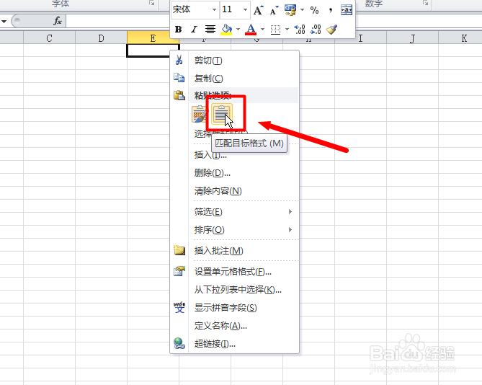Decrease decimal places button

click(x=316, y=30)
